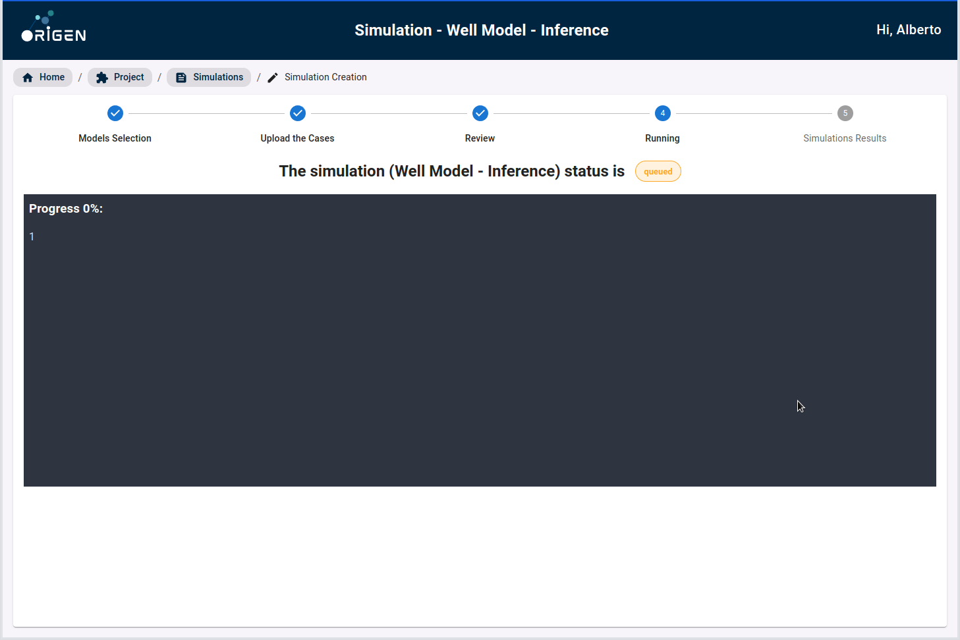Screen dimensions: 960x640
Task: Click the simulation status heading text
Action: [452, 171]
